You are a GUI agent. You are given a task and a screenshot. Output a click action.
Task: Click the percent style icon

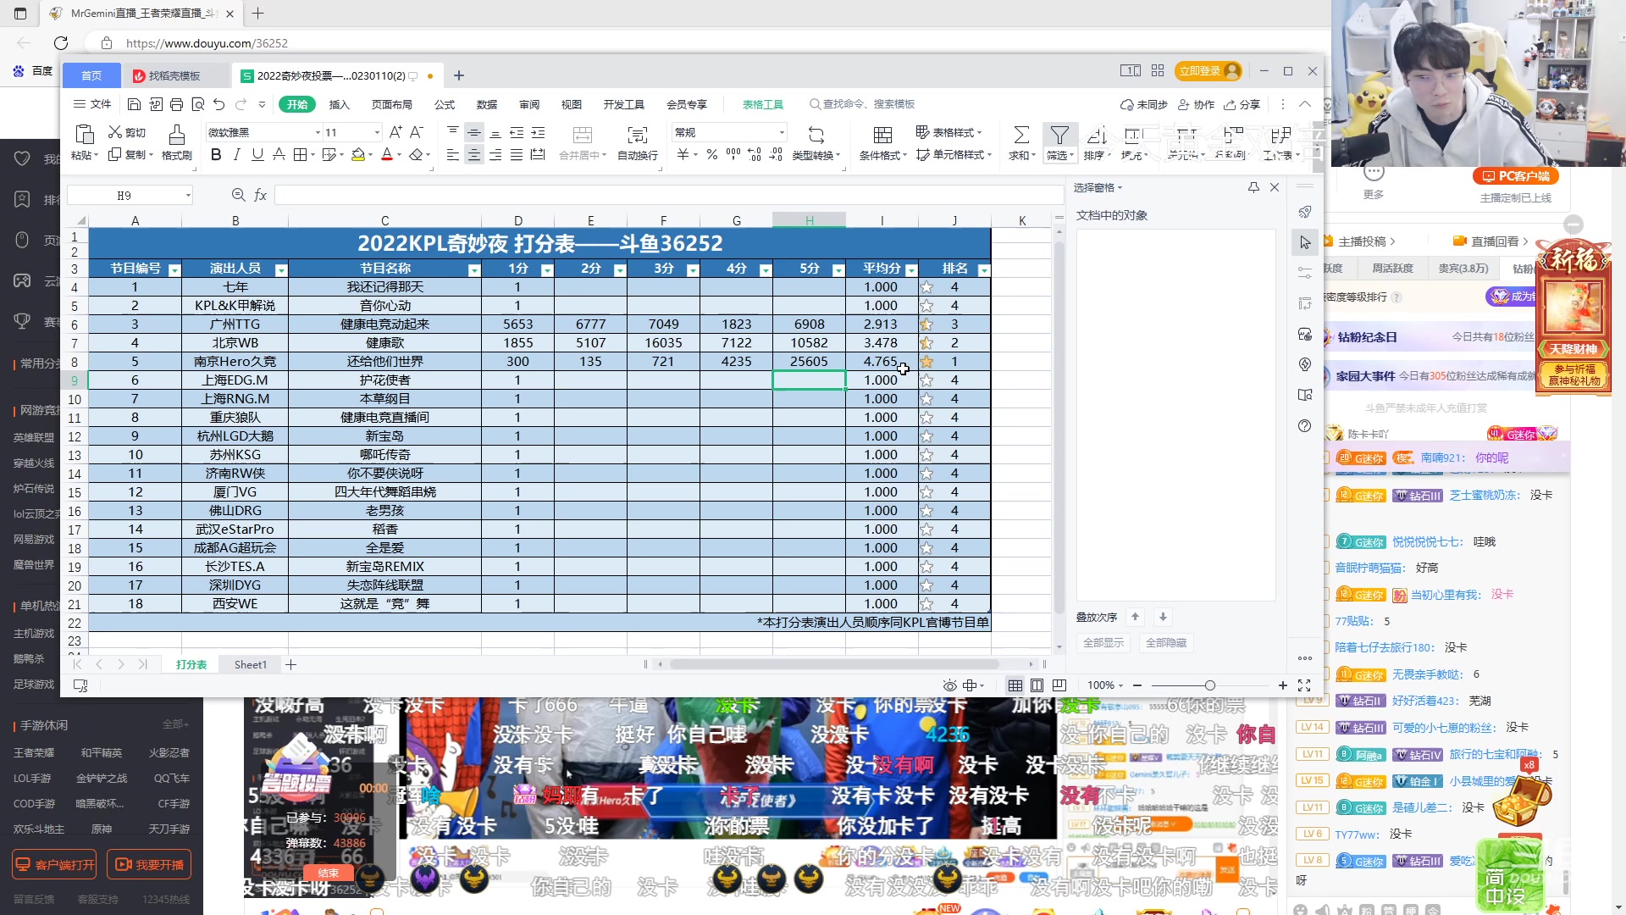[712, 155]
